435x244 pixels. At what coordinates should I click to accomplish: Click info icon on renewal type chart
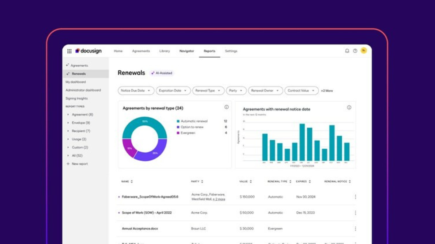[x=226, y=107]
